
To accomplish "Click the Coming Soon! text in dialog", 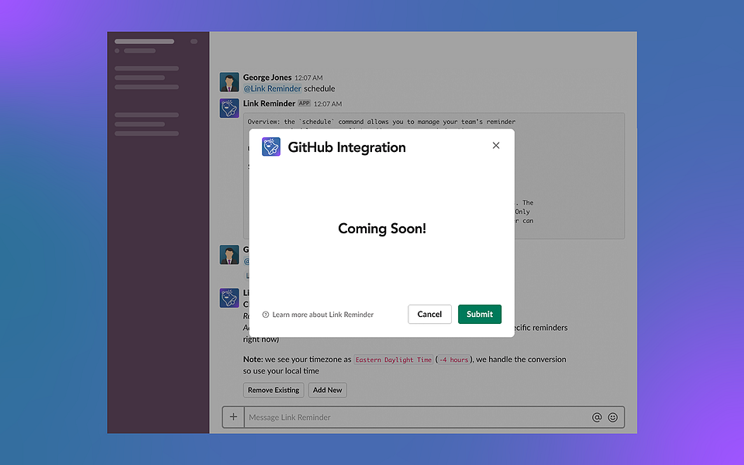I will pyautogui.click(x=382, y=229).
